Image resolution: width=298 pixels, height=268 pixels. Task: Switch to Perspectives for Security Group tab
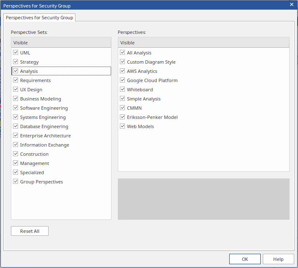pos(39,18)
